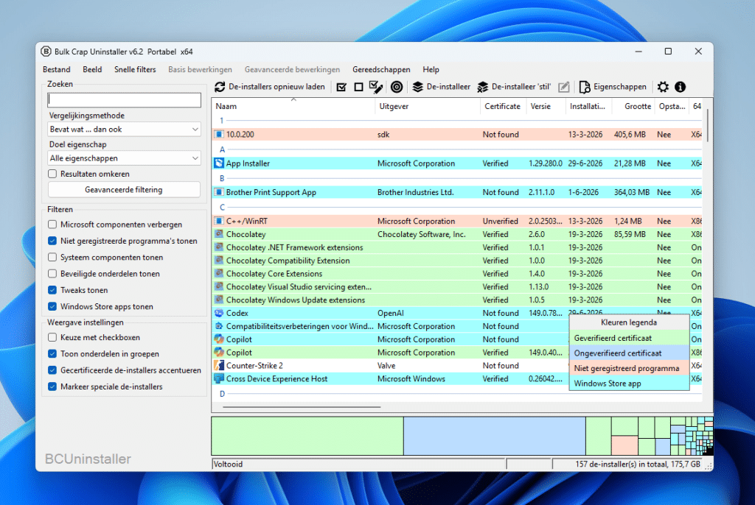Screen dimensions: 755x505
Task: Sort by the Uitgever column header
Action: 428,106
